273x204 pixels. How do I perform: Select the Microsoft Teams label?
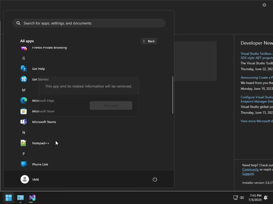point(44,122)
